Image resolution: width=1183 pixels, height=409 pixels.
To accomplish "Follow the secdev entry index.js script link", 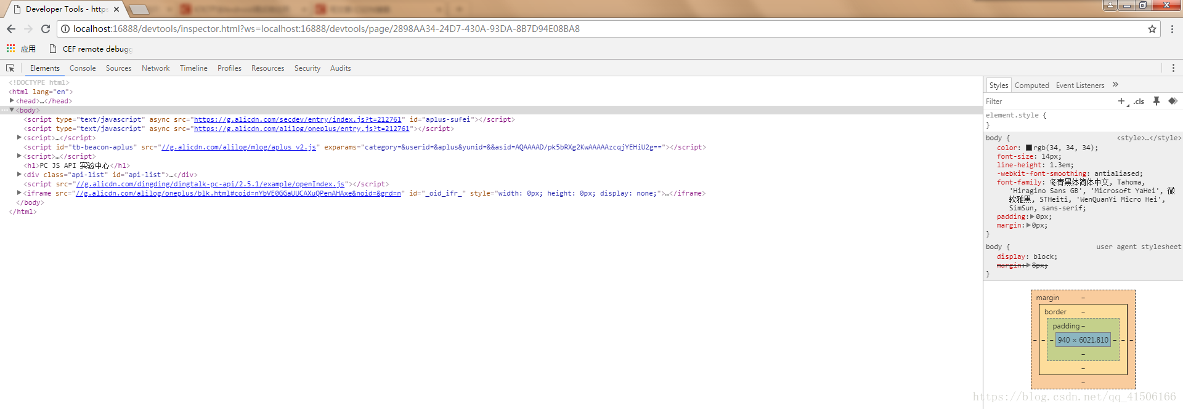I will pyautogui.click(x=298, y=119).
